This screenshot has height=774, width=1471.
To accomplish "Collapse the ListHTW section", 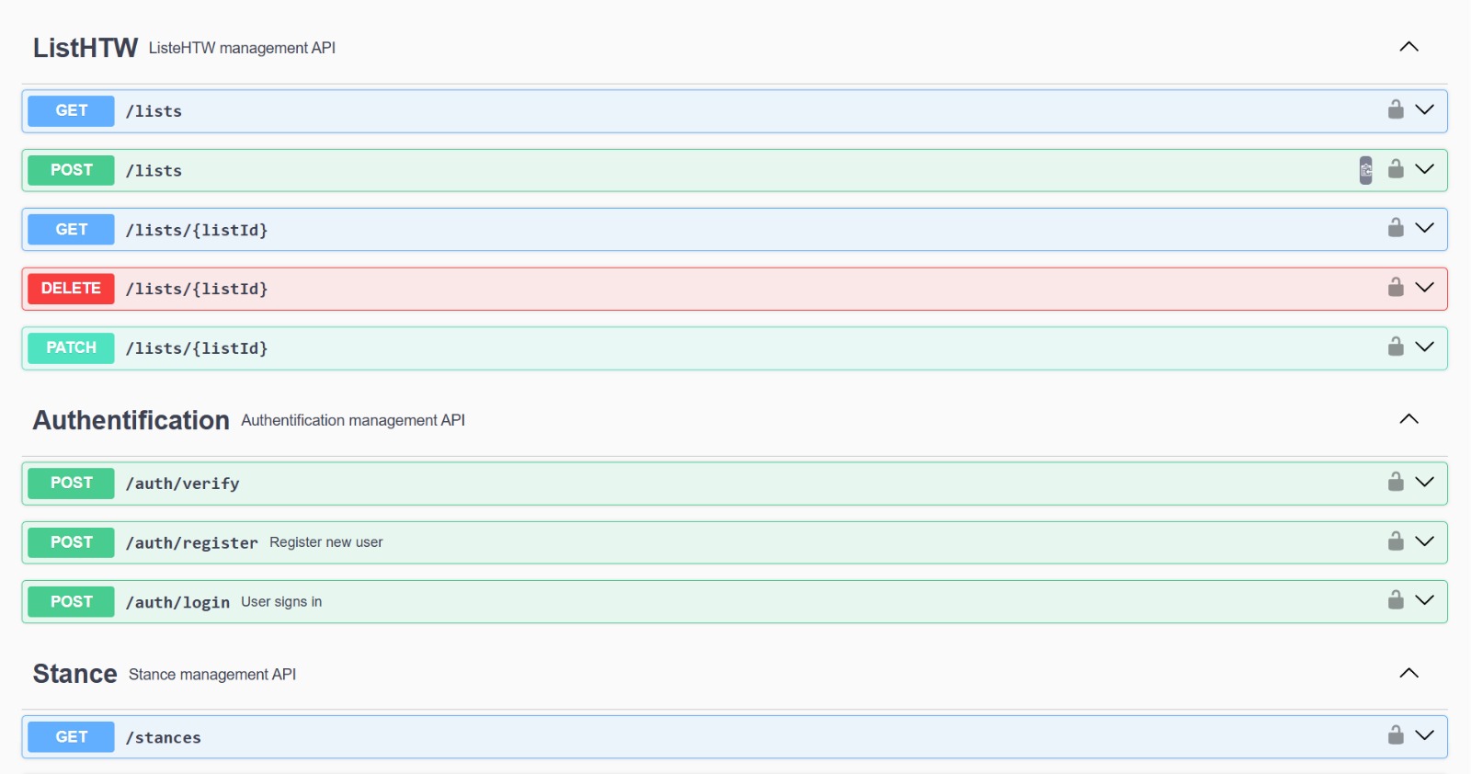I will point(1408,47).
